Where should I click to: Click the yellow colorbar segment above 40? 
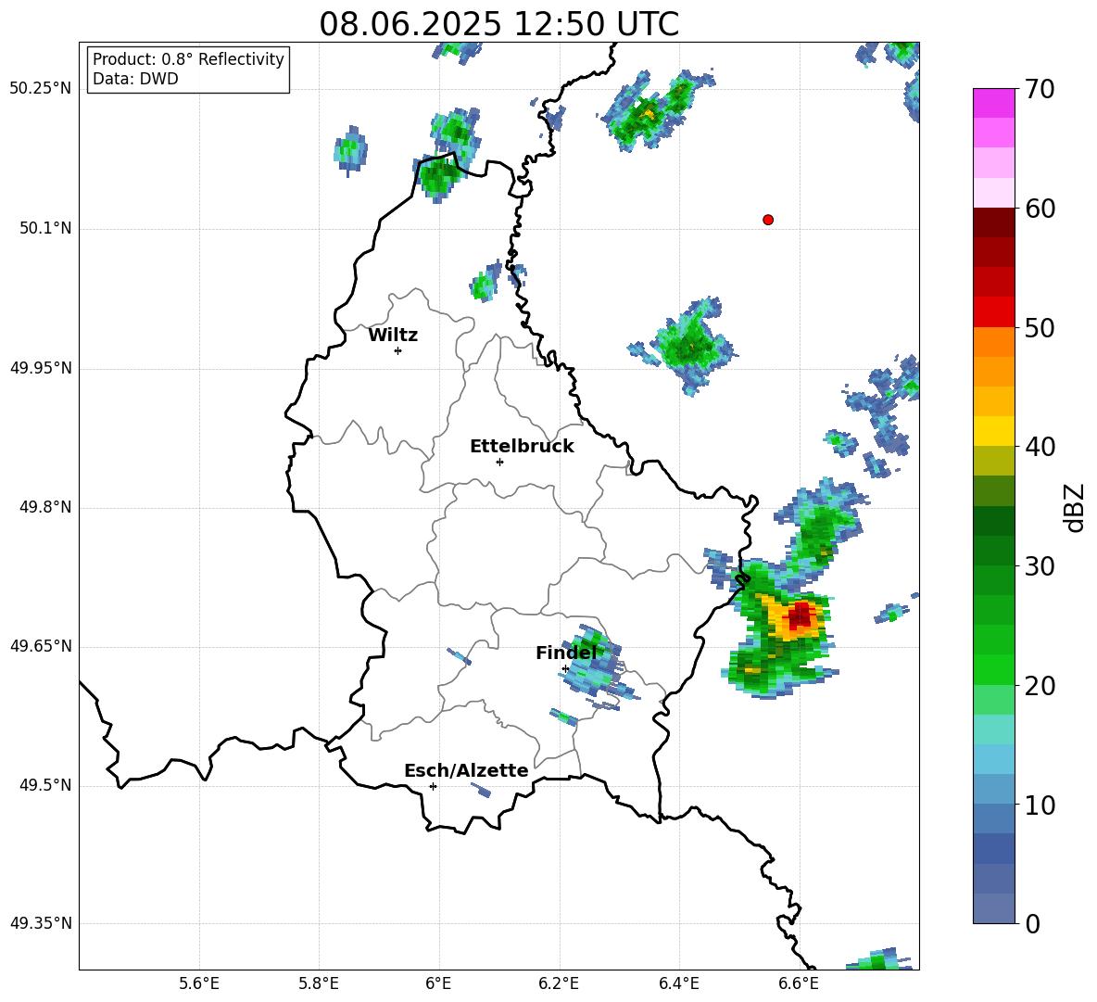(x=993, y=431)
